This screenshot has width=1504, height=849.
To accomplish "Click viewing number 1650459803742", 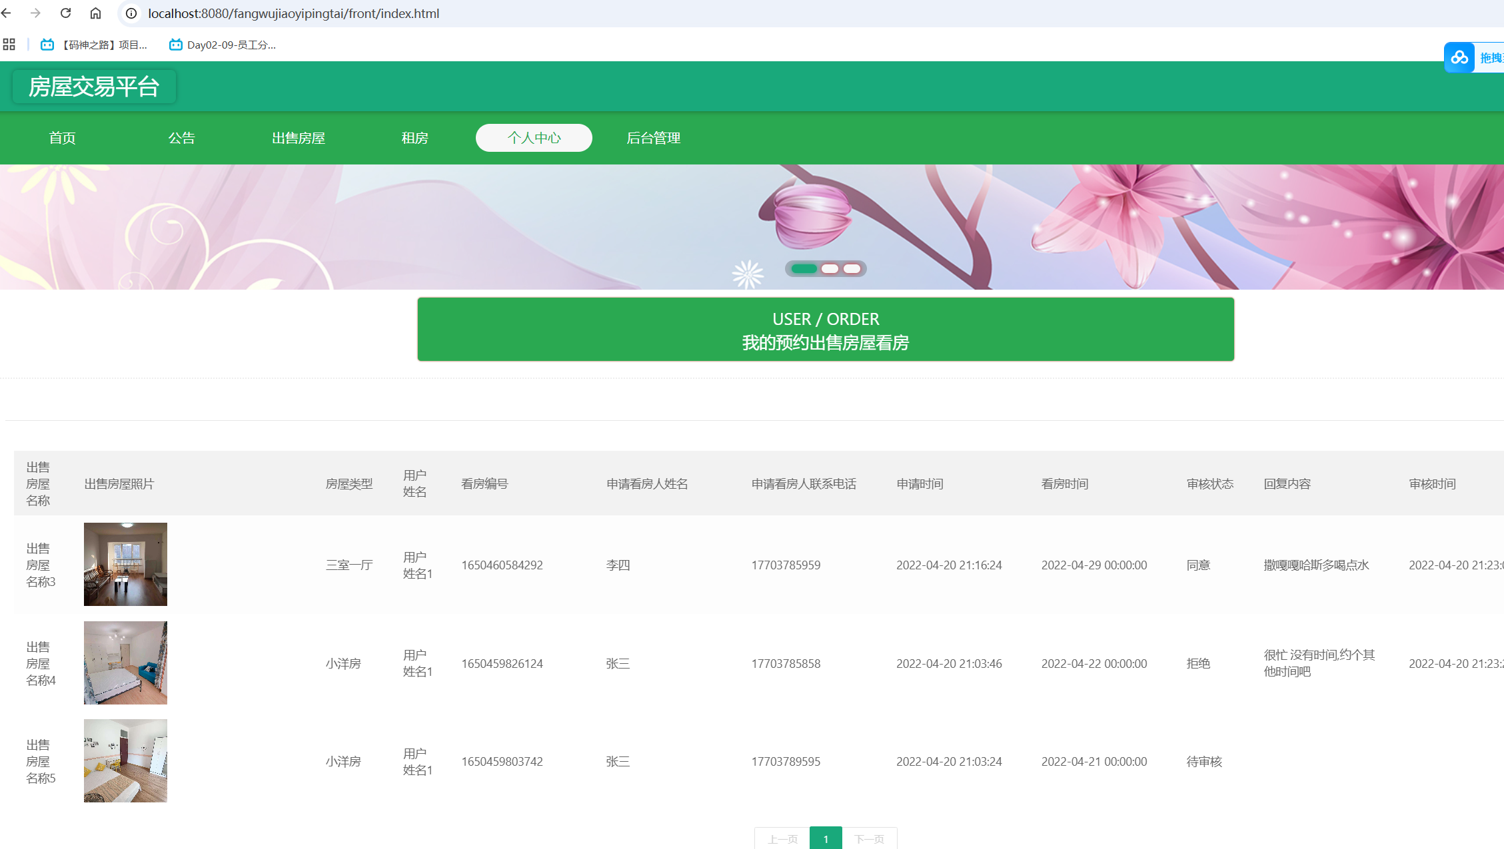I will coord(502,761).
